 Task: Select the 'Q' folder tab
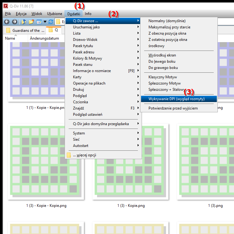pos(54,30)
